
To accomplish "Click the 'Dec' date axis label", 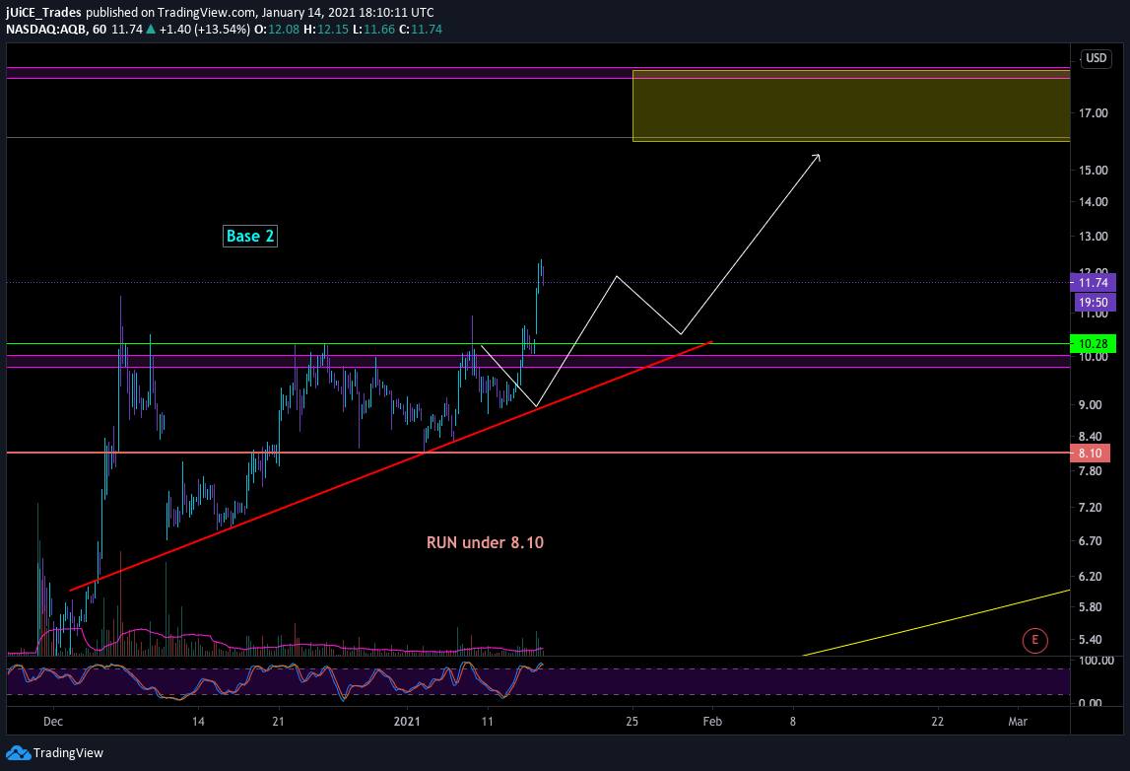I will click(52, 722).
